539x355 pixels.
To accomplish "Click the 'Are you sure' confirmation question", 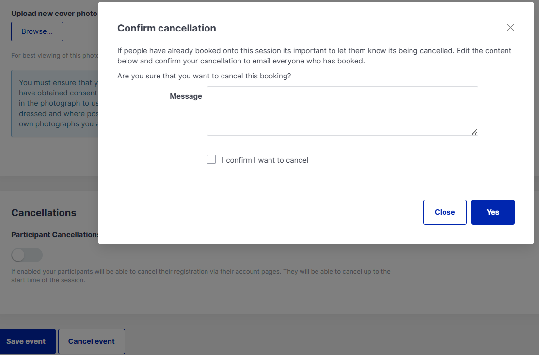I will pos(204,76).
